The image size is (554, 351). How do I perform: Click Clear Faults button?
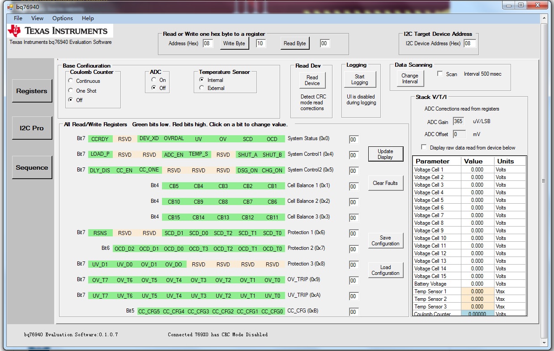coord(385,183)
